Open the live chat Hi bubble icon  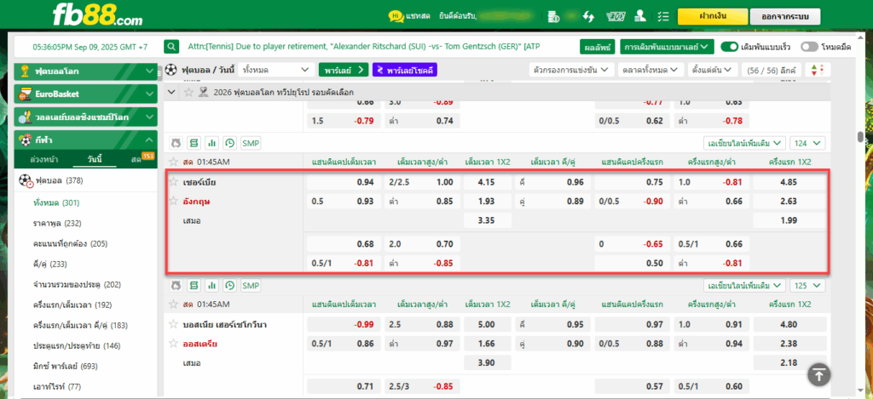coord(396,16)
